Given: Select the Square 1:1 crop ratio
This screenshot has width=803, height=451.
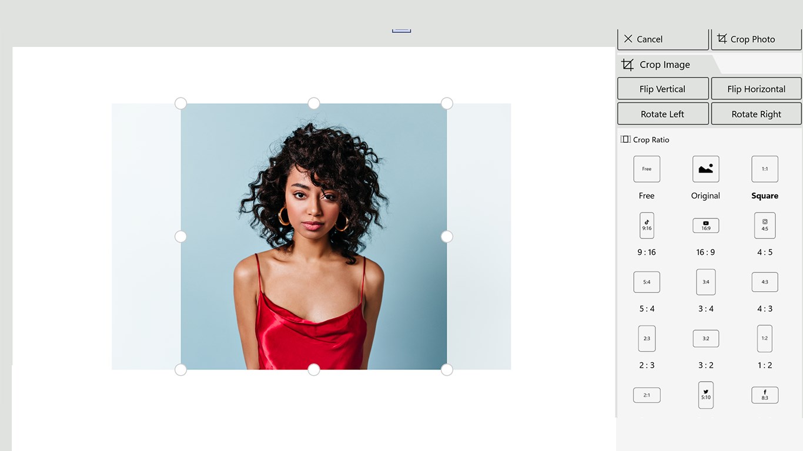Looking at the screenshot, I should (x=765, y=169).
